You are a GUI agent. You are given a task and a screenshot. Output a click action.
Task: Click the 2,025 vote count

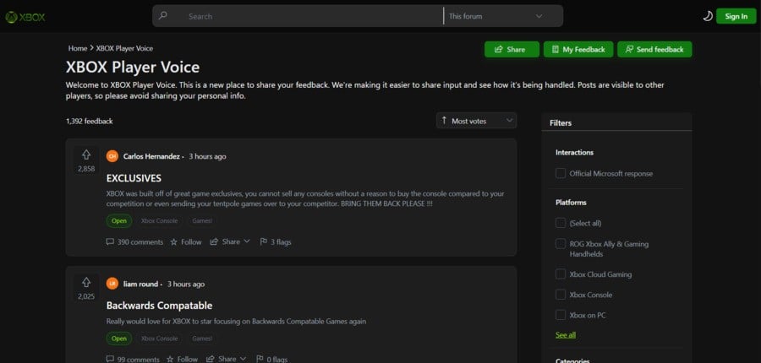click(86, 296)
